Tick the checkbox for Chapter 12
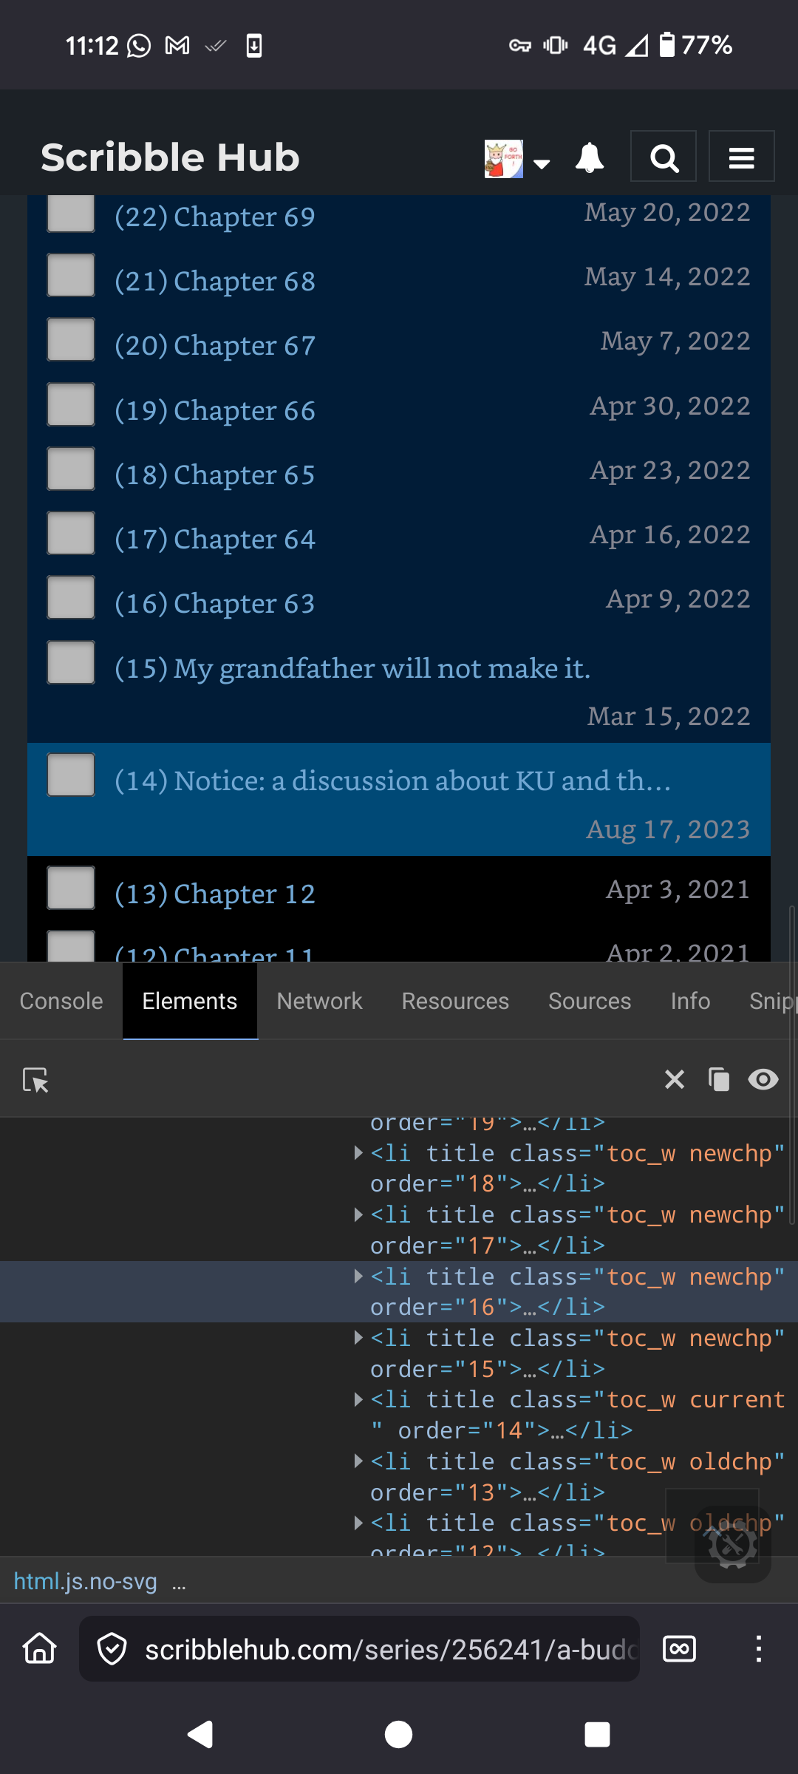The image size is (798, 1774). [x=71, y=888]
